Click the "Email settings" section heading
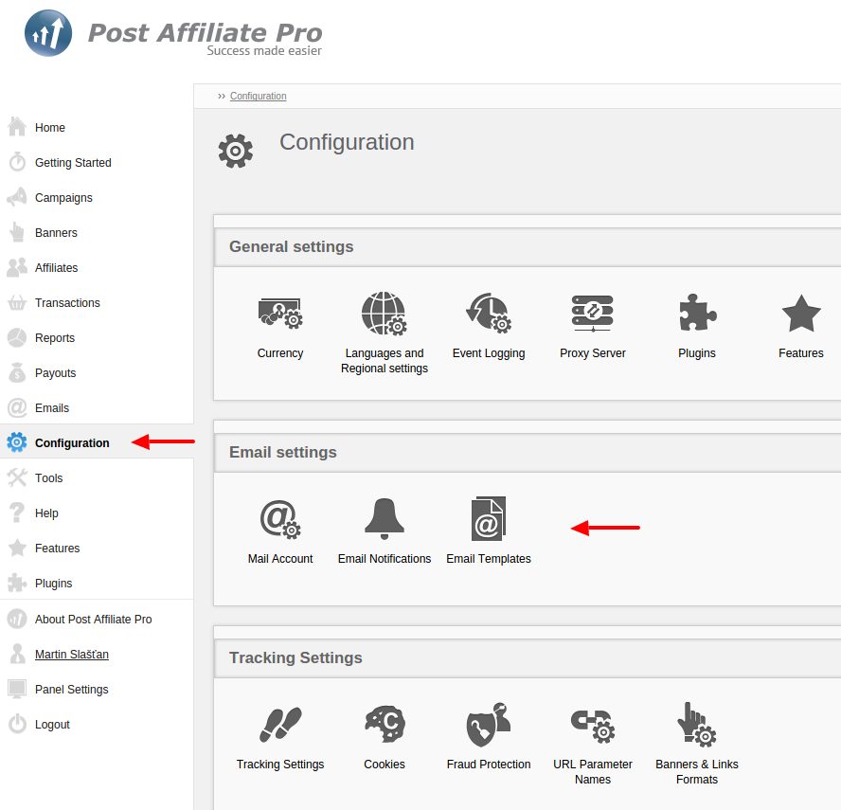 tap(282, 452)
